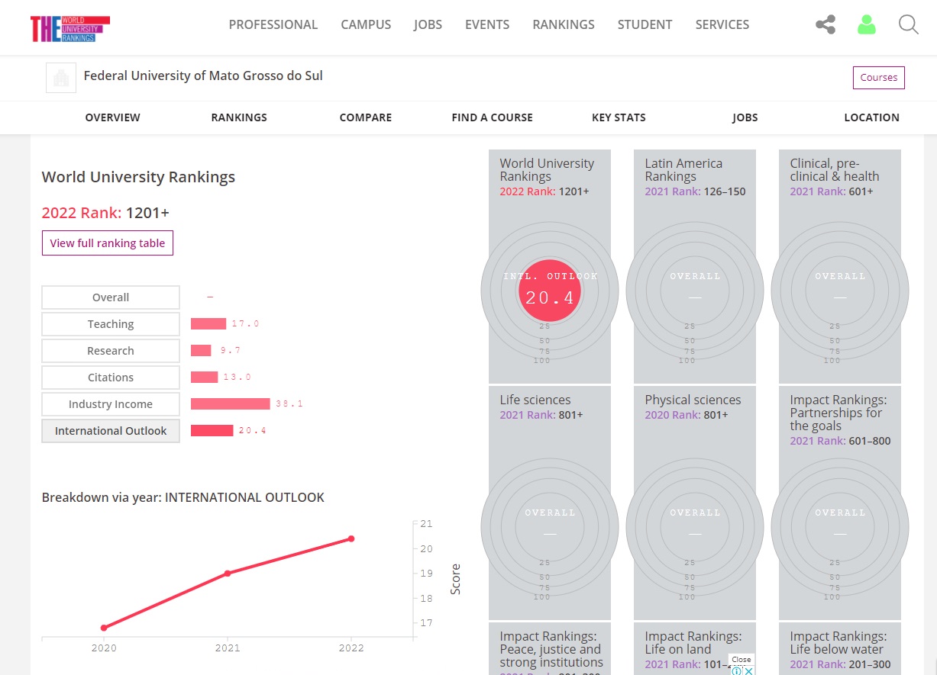Open the Student top navigation menu
The width and height of the screenshot is (937, 675).
[x=645, y=24]
